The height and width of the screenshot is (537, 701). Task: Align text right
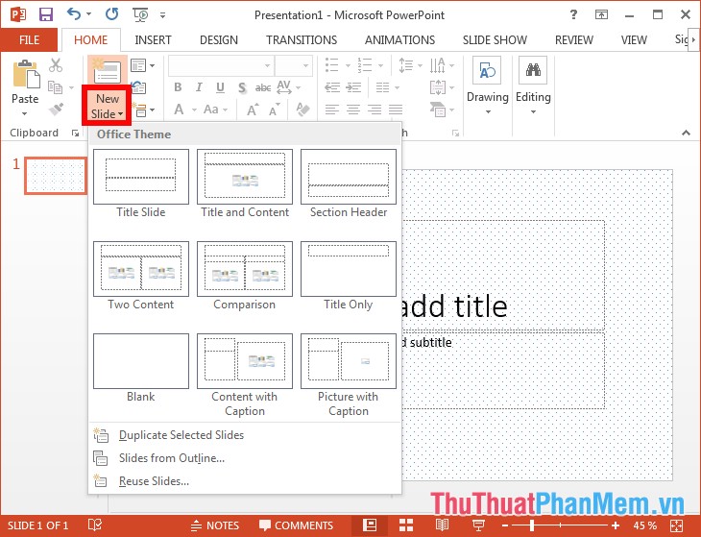[x=375, y=110]
